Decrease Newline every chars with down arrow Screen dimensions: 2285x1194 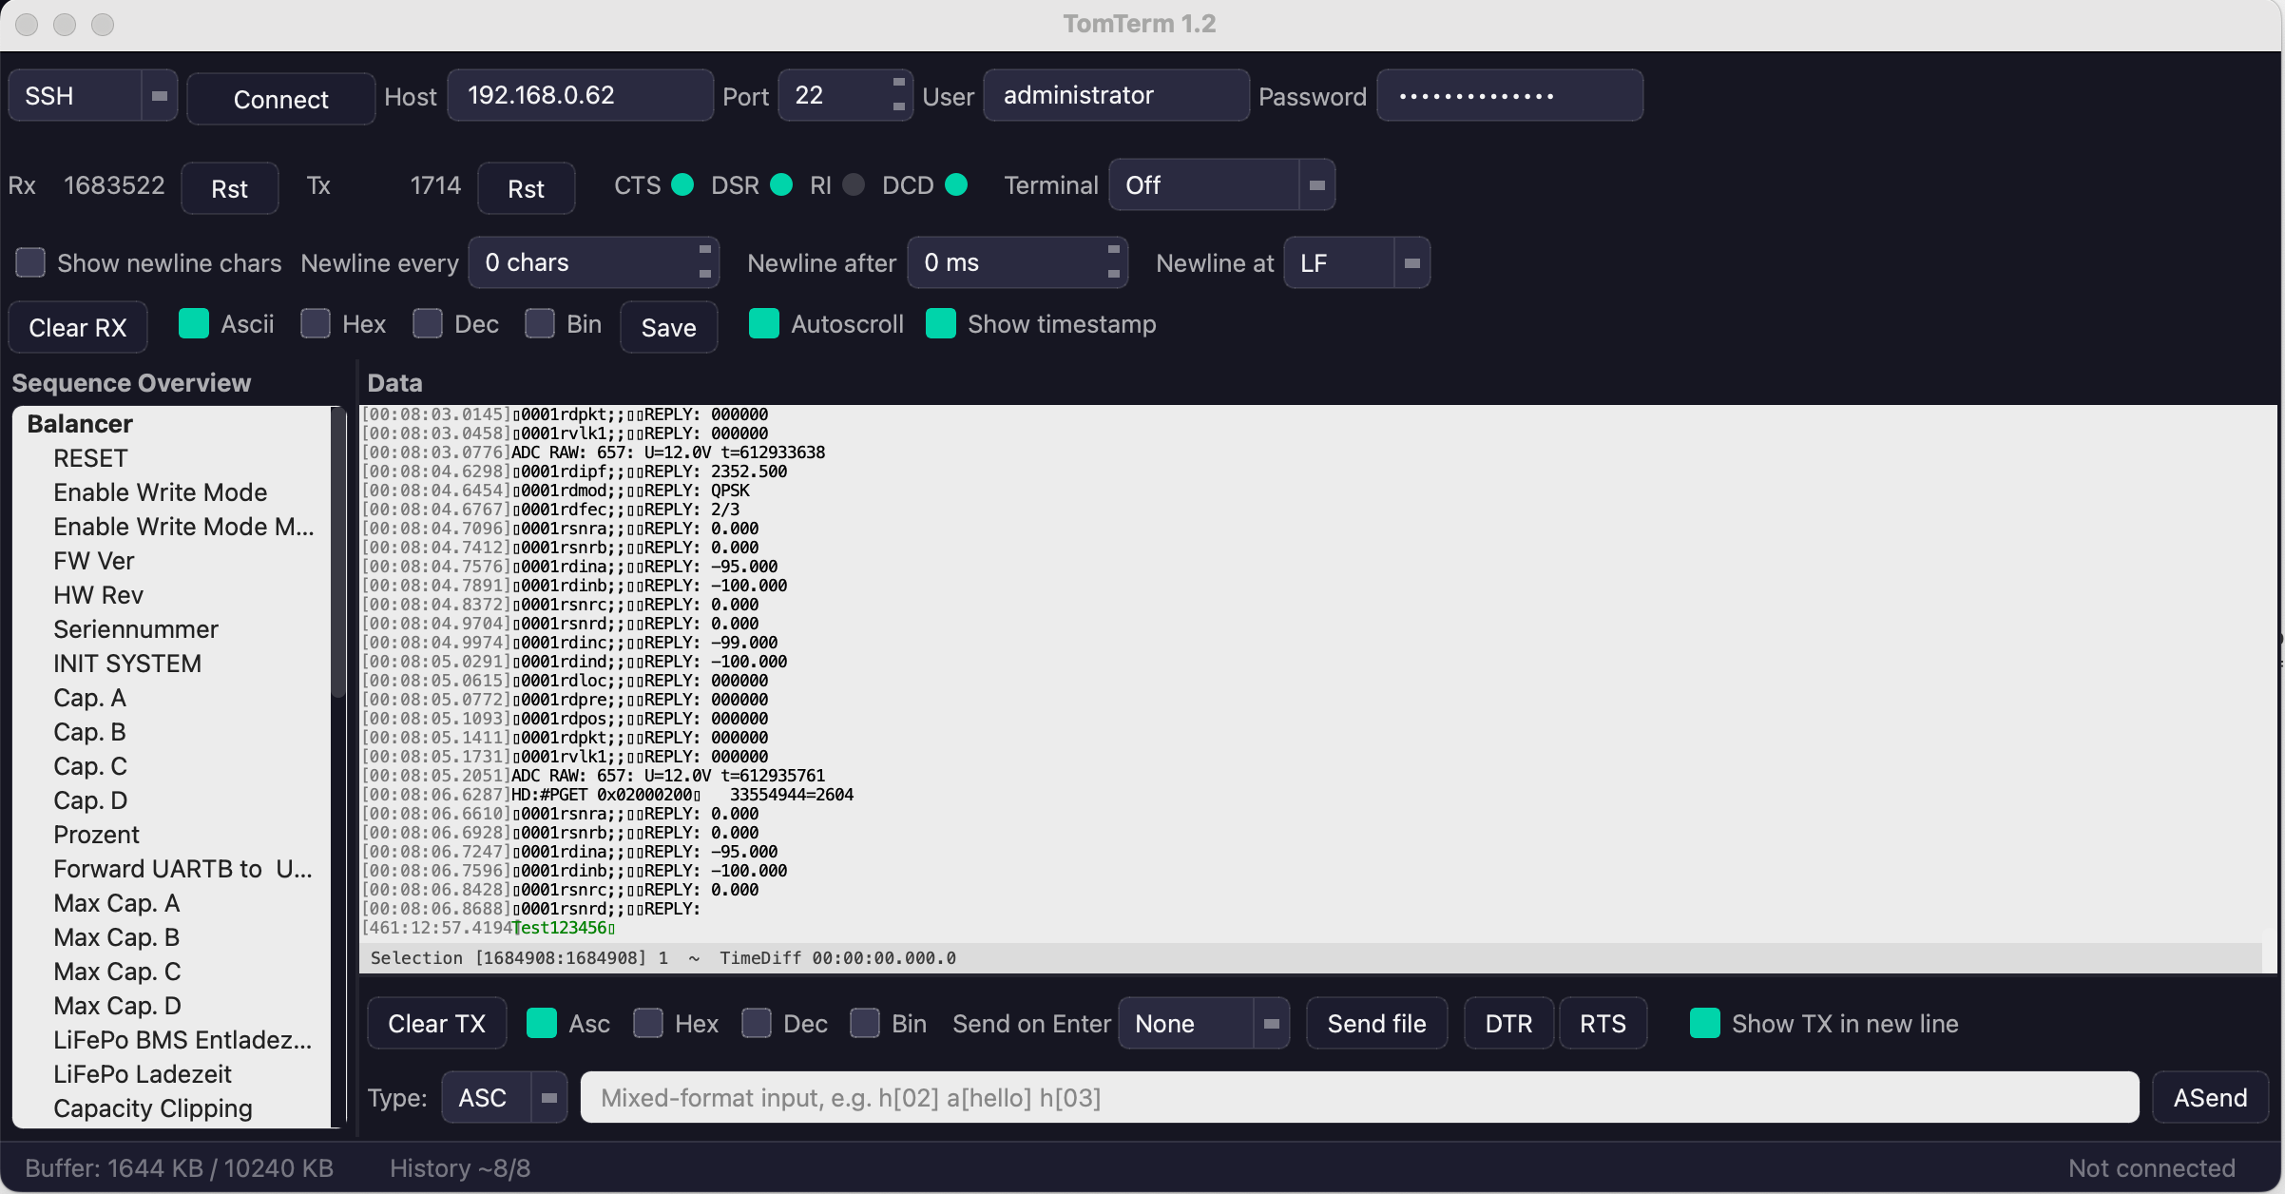point(704,274)
